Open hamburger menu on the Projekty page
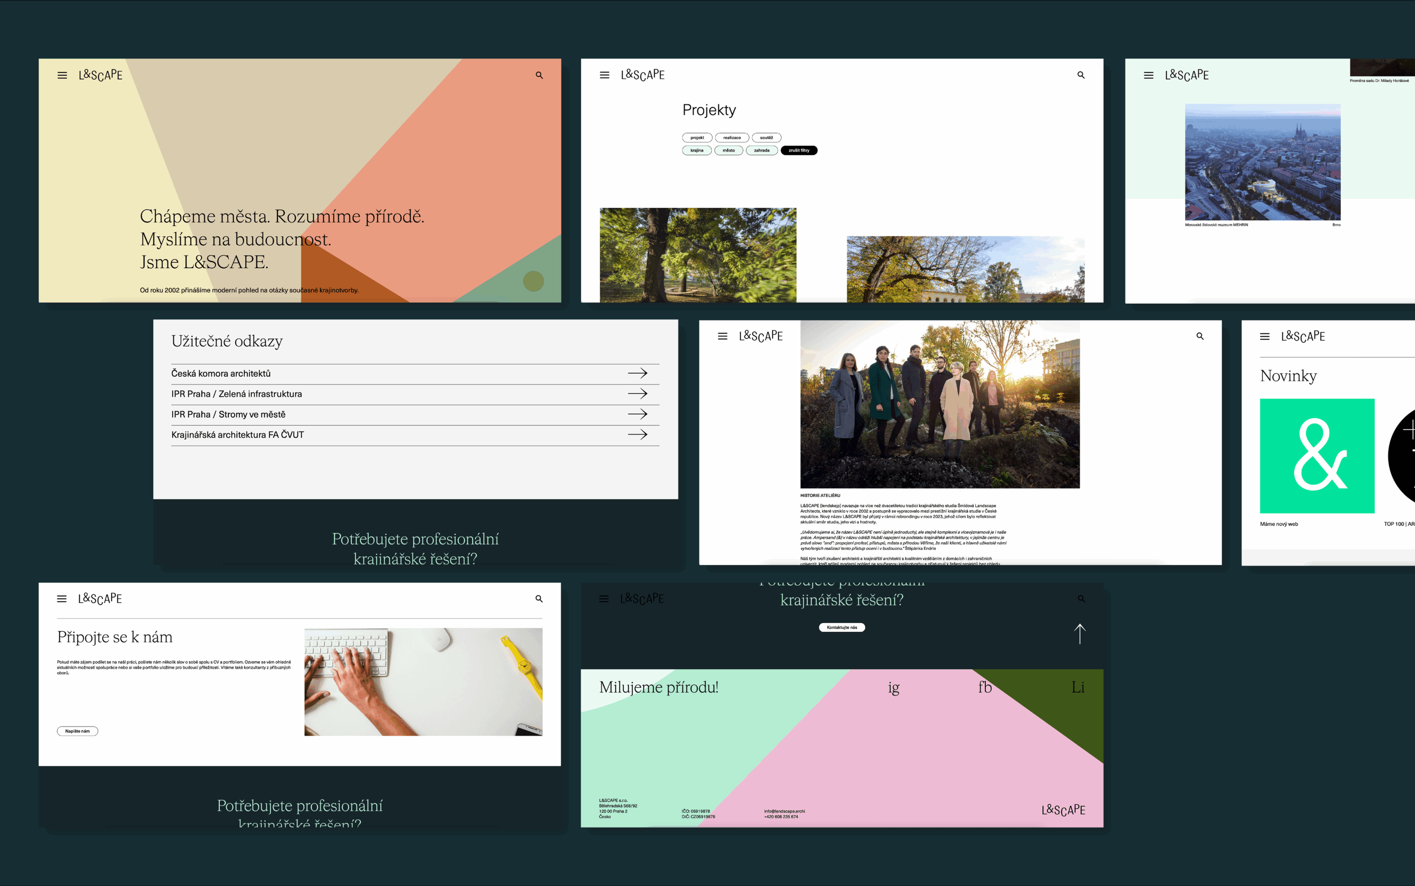 point(604,75)
